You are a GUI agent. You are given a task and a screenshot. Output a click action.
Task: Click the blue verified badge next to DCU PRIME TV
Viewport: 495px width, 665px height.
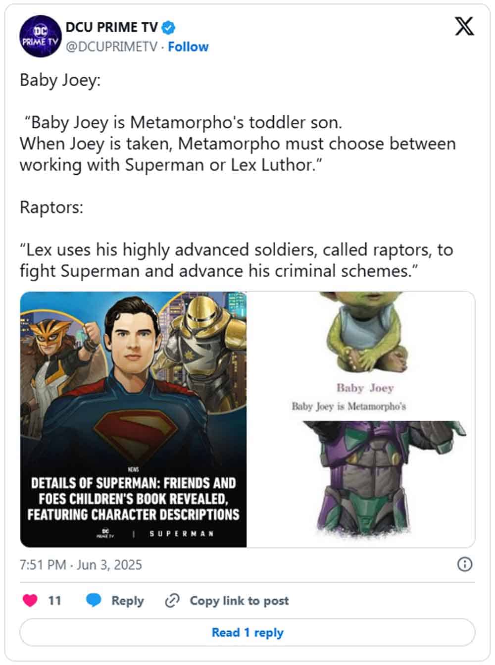point(168,28)
